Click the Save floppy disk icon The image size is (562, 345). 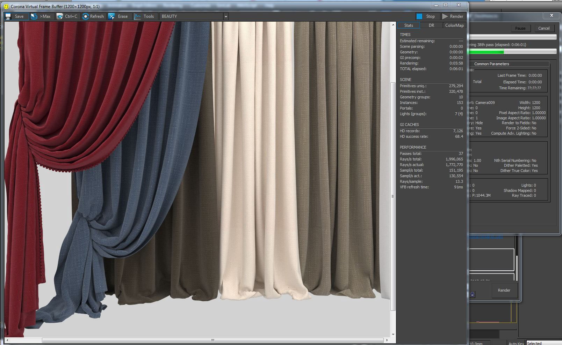click(x=8, y=16)
